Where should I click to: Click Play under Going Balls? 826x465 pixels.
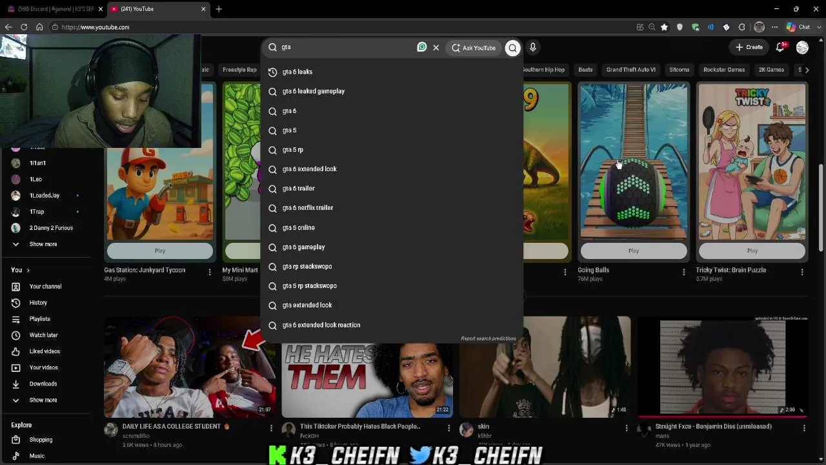[x=634, y=251]
